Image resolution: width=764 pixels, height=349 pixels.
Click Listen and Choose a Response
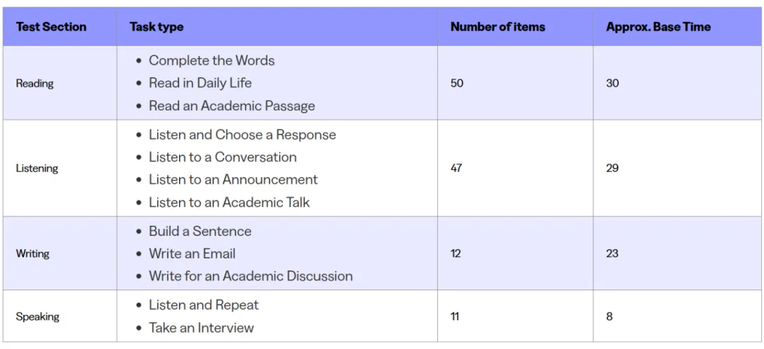(242, 135)
